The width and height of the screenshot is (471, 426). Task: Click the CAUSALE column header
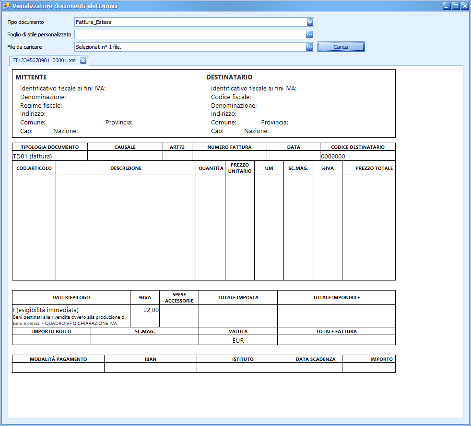(x=125, y=147)
